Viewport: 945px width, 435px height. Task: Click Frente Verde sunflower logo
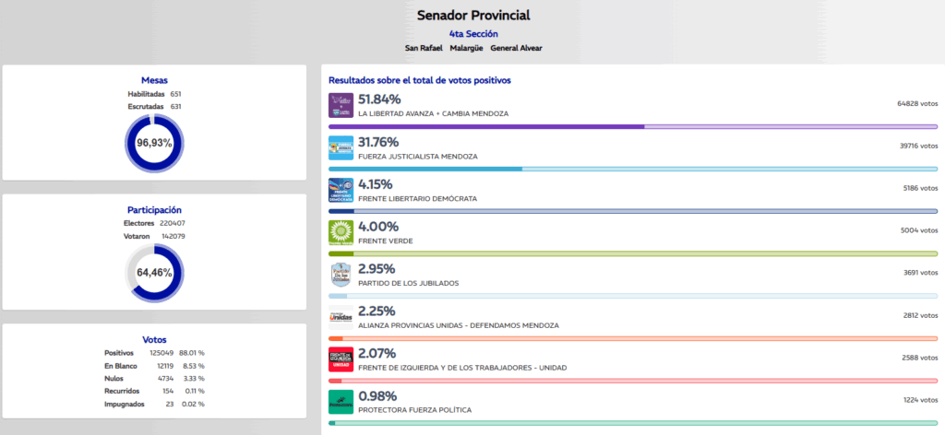click(341, 232)
